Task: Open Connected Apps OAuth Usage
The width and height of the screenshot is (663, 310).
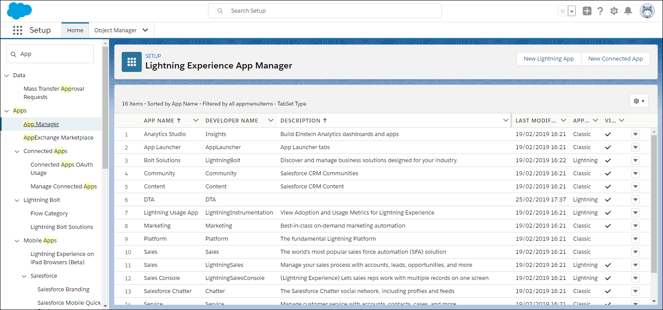Action: (x=62, y=169)
